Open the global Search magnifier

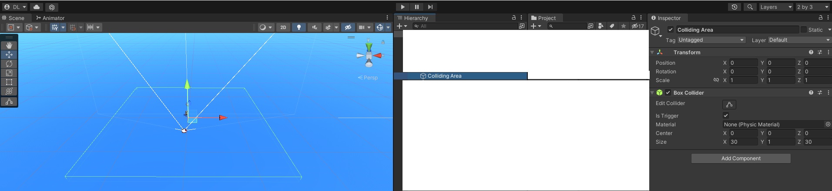pos(750,7)
